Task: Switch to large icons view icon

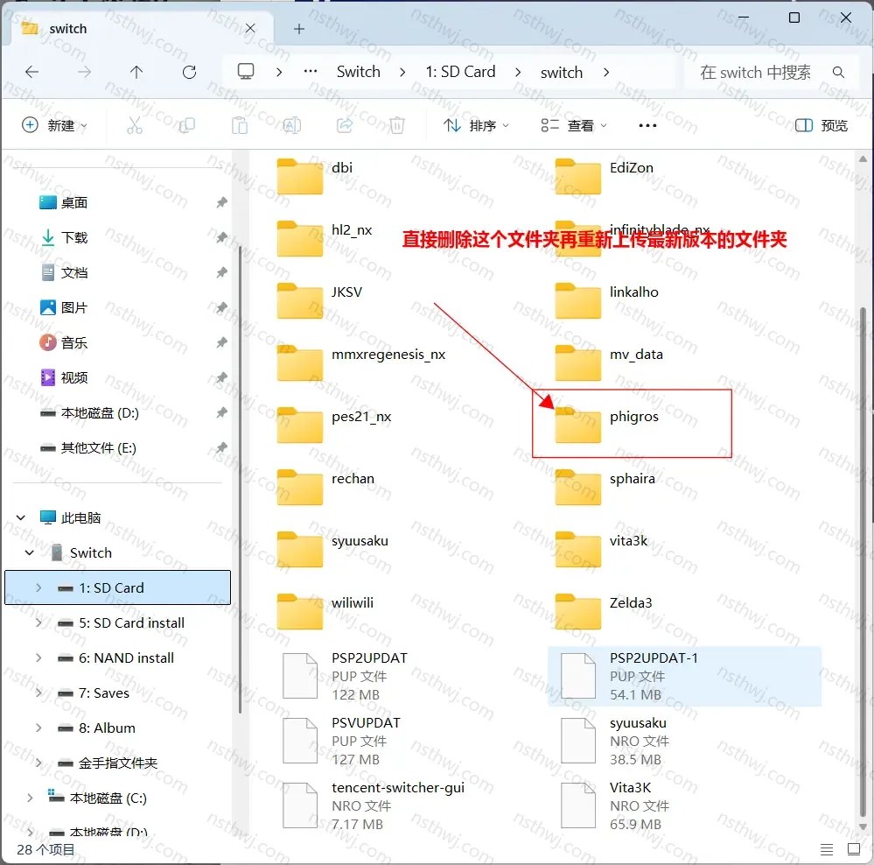Action: 853,849
